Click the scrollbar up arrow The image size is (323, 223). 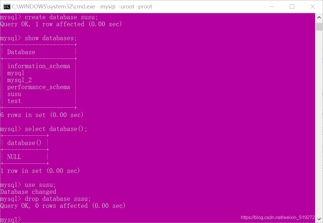click(319, 17)
